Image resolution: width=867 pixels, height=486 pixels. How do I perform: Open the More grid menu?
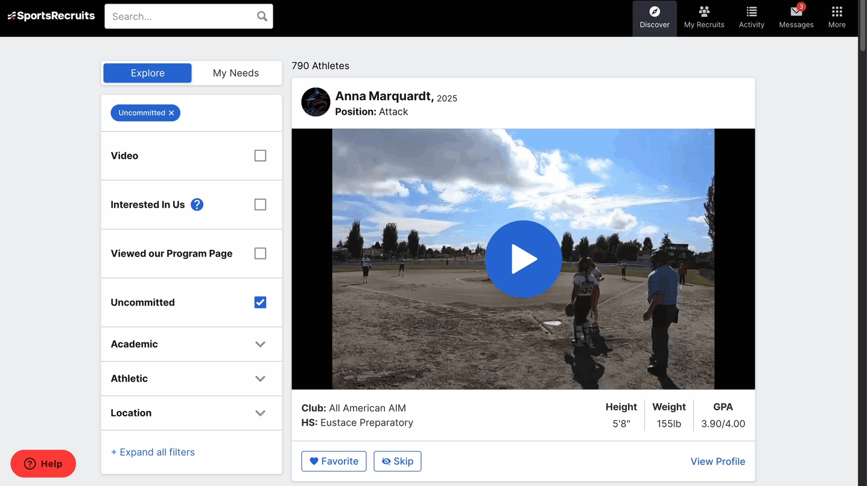[x=836, y=12]
